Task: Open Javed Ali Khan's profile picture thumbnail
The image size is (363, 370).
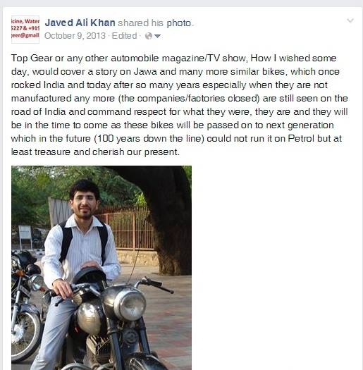Action: 25,30
